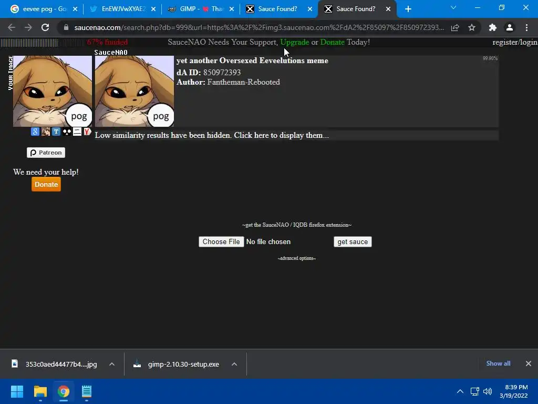Open register/login link
This screenshot has width=538, height=404.
coord(515,42)
